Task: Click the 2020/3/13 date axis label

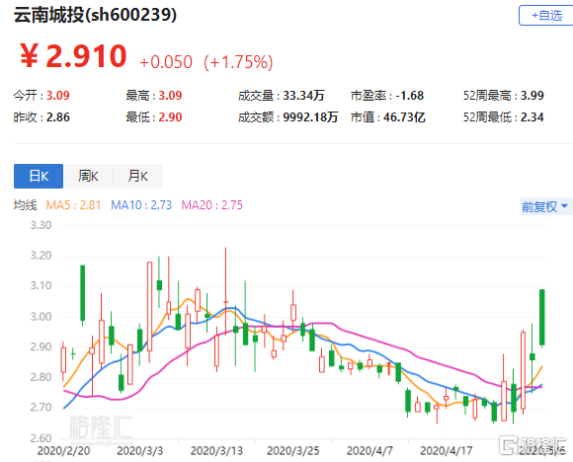Action: coord(216,451)
